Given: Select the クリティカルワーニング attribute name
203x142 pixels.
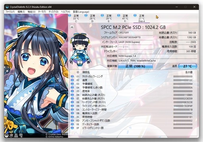Looking at the screenshot, I should coord(92,77).
